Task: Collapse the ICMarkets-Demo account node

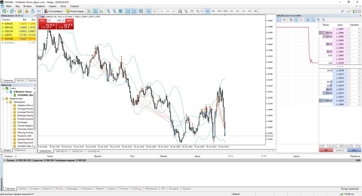Action: 7,92
